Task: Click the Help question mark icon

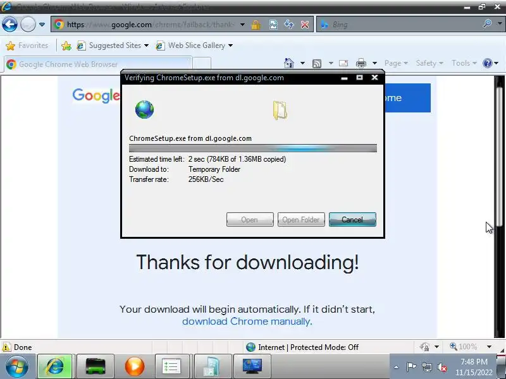Action: pos(487,63)
